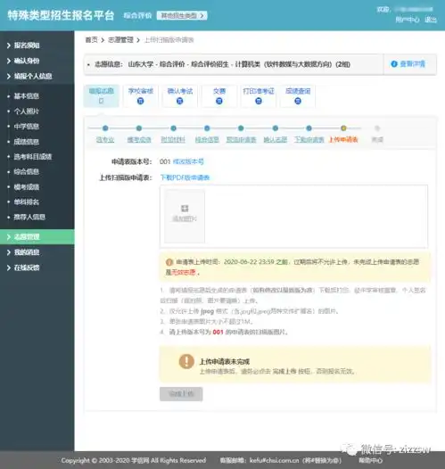Go to 首页 via the breadcrumb
The width and height of the screenshot is (445, 469).
point(92,40)
